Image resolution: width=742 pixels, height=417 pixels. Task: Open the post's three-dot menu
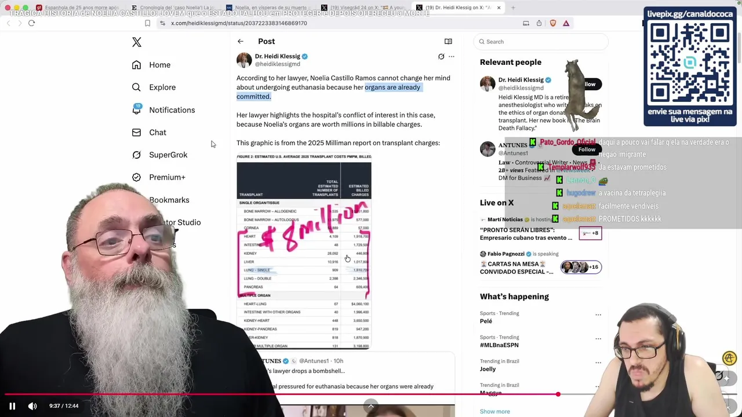click(452, 57)
